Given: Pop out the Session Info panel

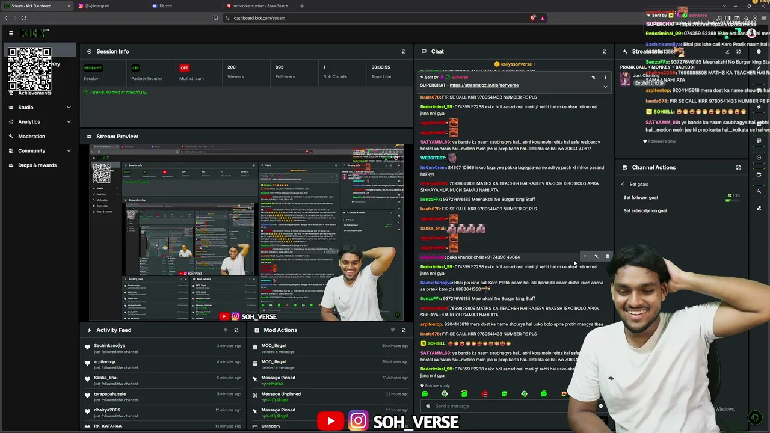Looking at the screenshot, I should coord(404,52).
